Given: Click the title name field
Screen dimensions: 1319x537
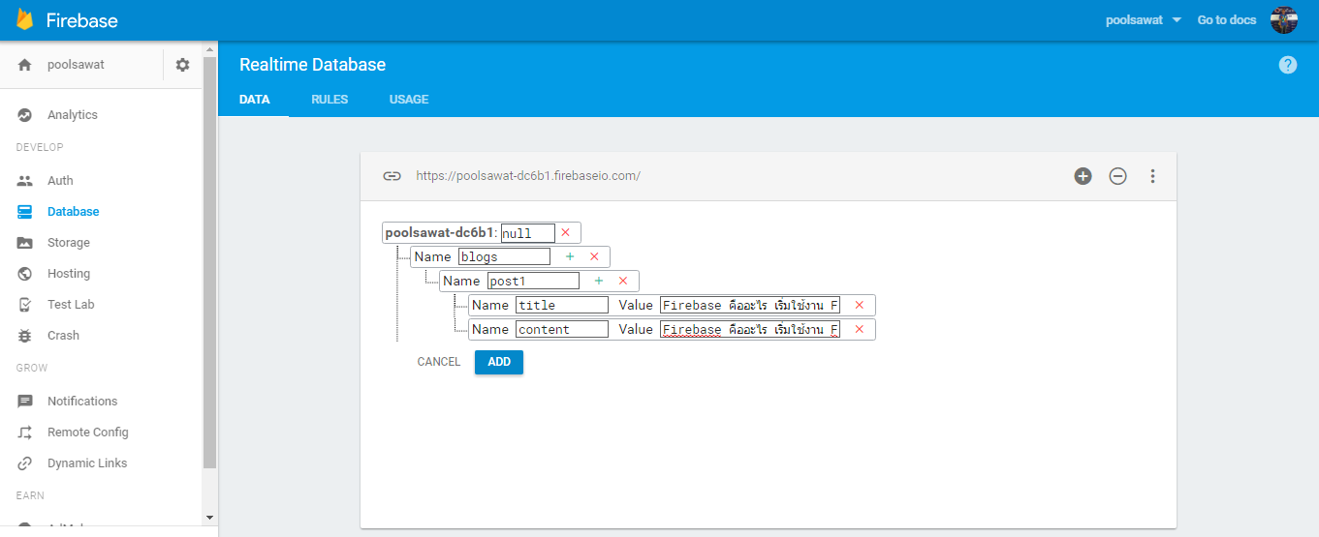Looking at the screenshot, I should (x=562, y=305).
